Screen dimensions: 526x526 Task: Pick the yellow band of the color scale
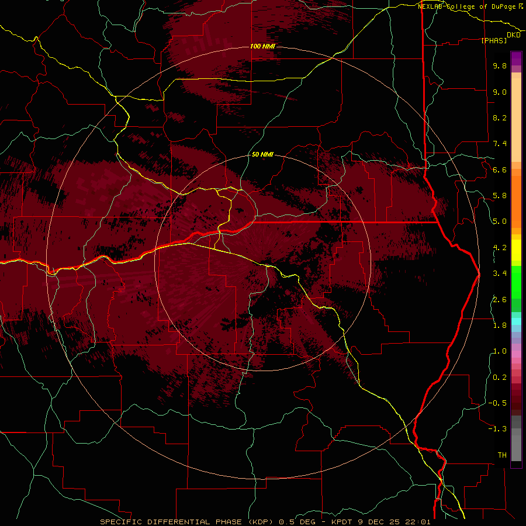(516, 250)
